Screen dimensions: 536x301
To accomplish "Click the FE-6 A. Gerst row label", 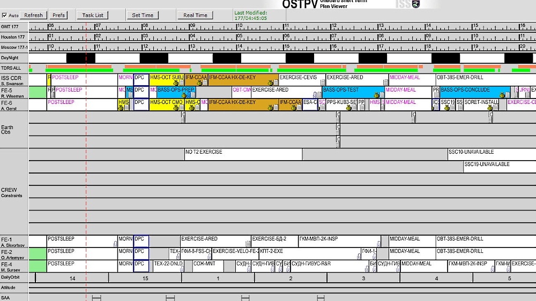I will click(x=14, y=105).
